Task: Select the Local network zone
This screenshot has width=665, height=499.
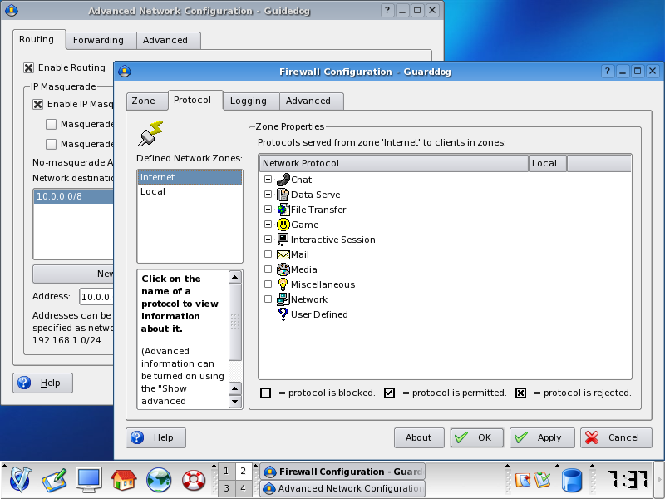Action: 153,191
